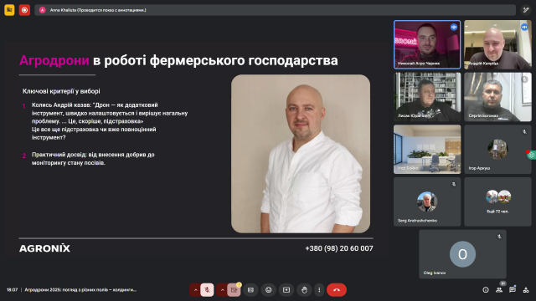Select the Serg Andrushchenko participant tile
Screen dimensions: 536x301
point(427,202)
